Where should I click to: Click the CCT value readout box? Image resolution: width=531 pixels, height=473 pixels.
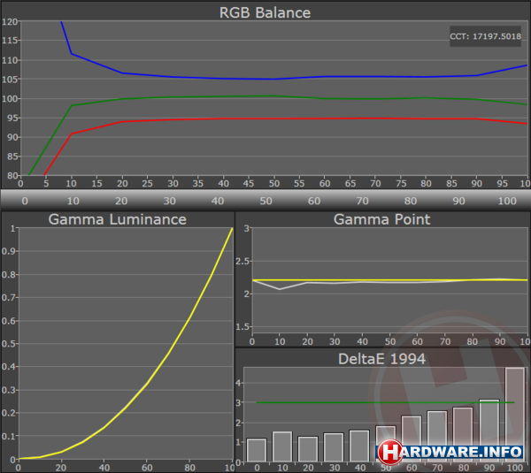pyautogui.click(x=487, y=37)
